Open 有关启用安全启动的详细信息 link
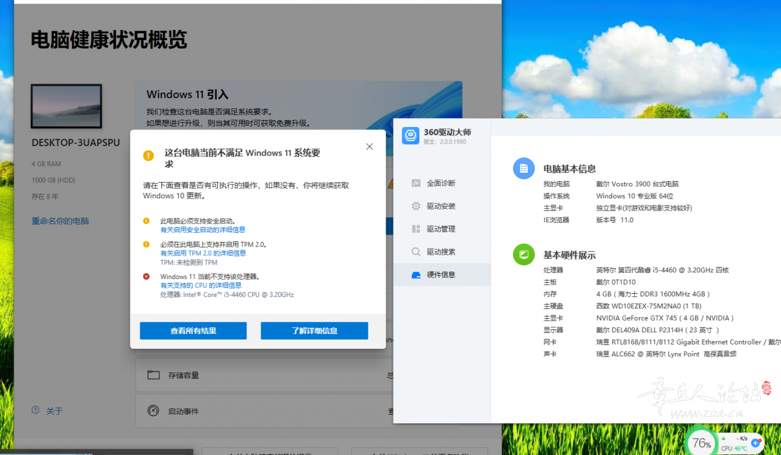This screenshot has width=781, height=455. pyautogui.click(x=203, y=230)
